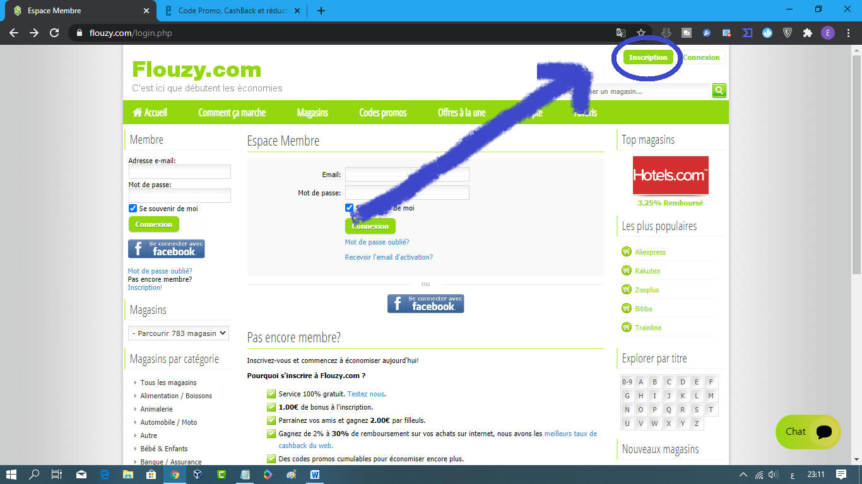This screenshot has height=484, width=862.
Task: Open Microsoft Store from taskbar
Action: coord(151,475)
